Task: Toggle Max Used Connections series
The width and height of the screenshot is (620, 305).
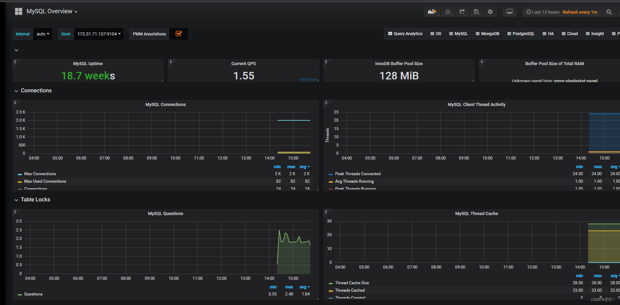Action: point(45,181)
